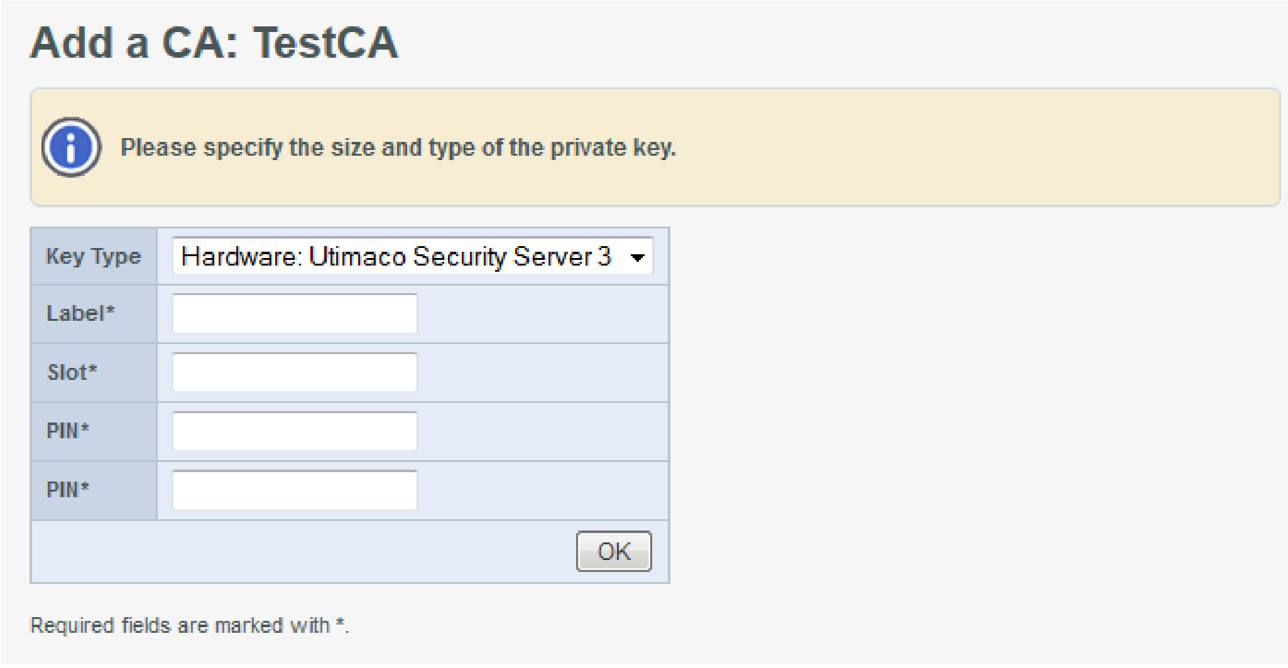Click into the first PIN field

[x=295, y=431]
